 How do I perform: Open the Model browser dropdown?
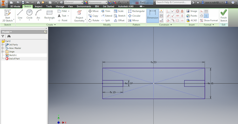tap(7, 32)
